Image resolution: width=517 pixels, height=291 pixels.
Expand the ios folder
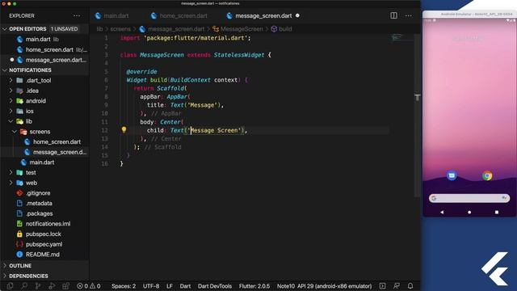(29, 111)
